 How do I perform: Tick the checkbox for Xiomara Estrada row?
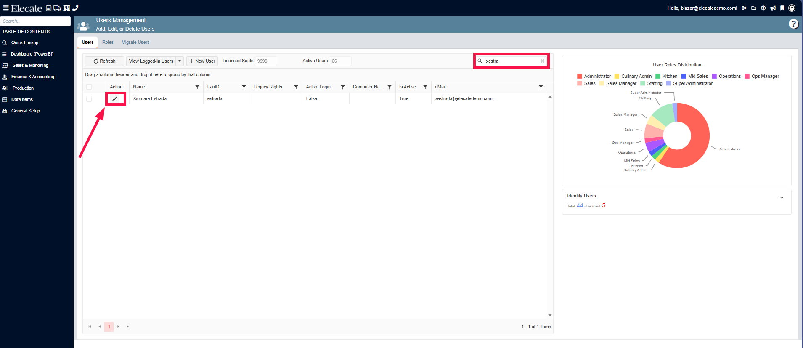tap(89, 99)
